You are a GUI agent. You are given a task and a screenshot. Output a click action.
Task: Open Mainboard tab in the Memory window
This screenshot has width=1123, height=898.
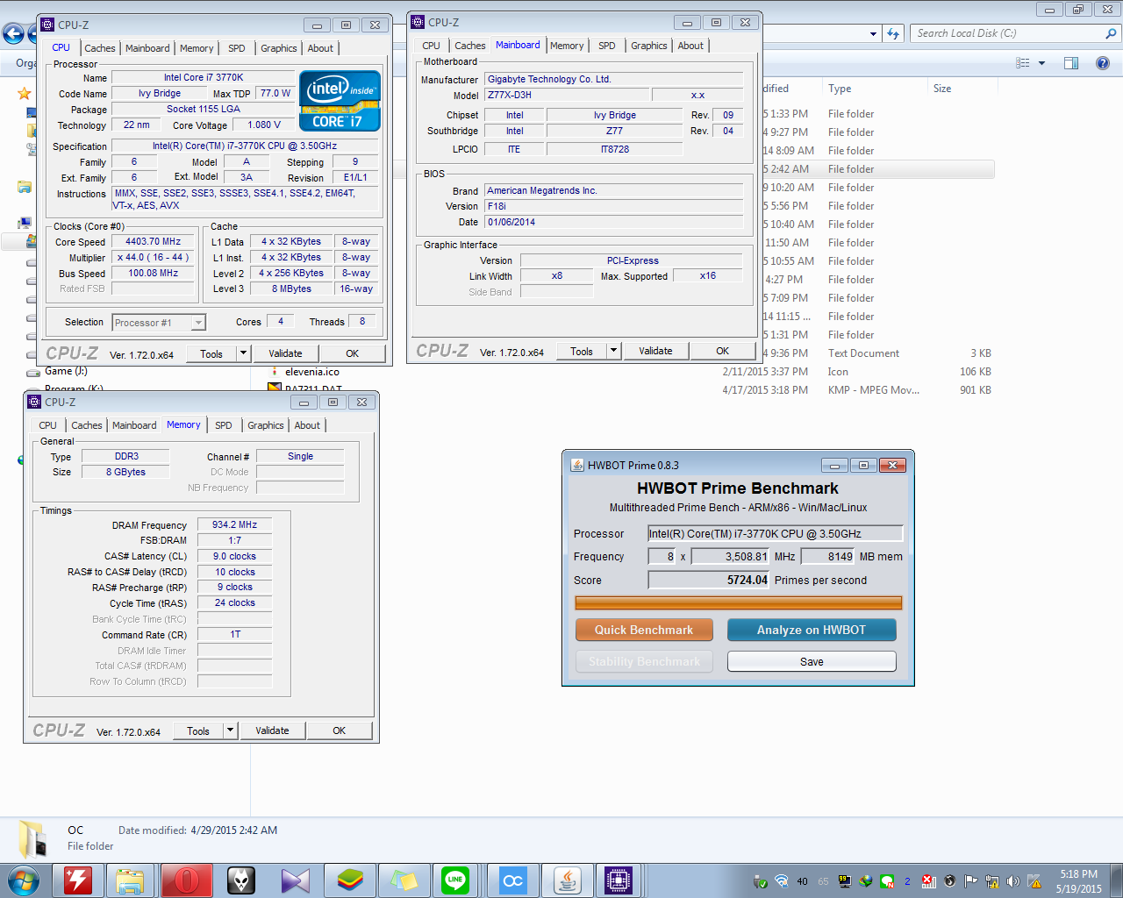[x=134, y=425]
